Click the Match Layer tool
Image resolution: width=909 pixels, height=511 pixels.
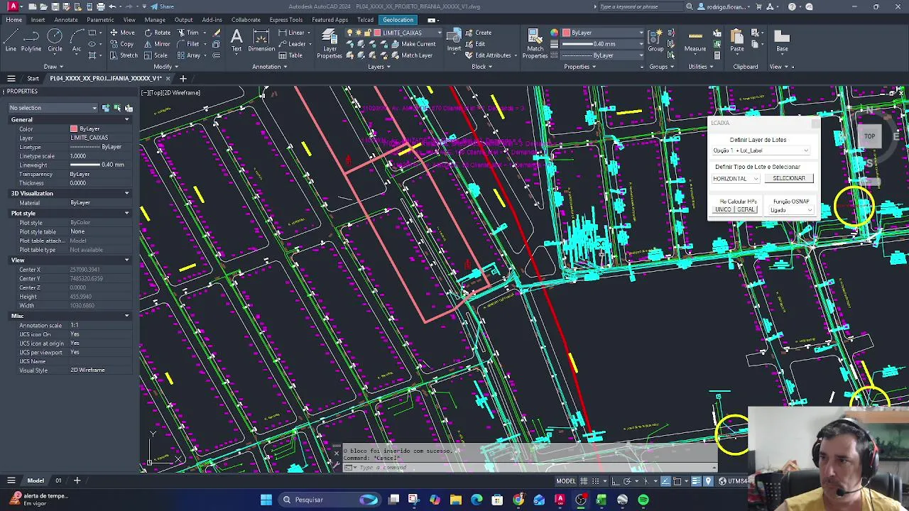412,55
